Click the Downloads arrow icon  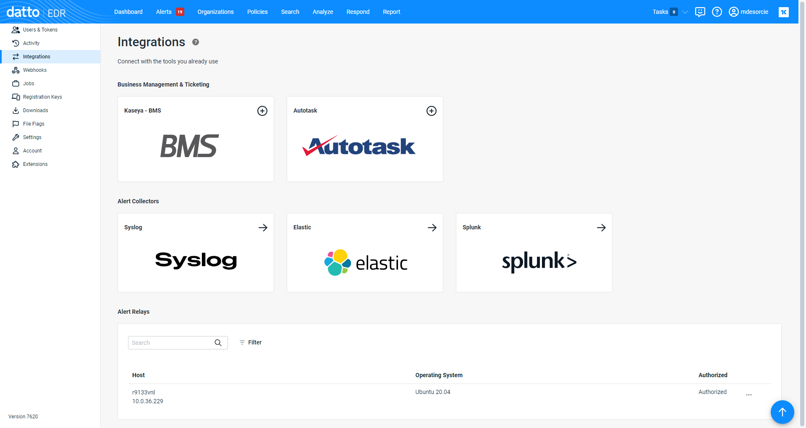[16, 110]
